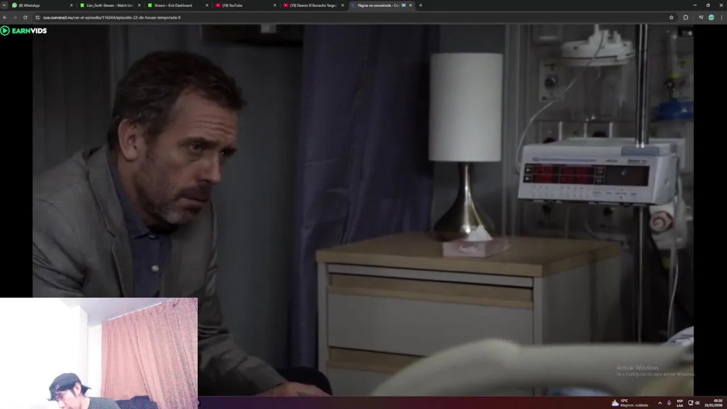Click the microphone tray icon
727x409 pixels.
pos(669,403)
